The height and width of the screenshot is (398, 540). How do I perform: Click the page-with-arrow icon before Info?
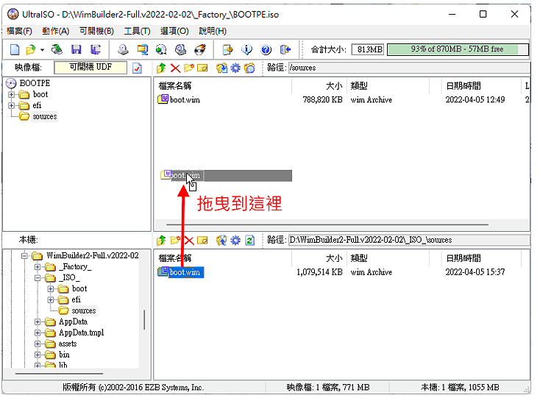click(227, 49)
